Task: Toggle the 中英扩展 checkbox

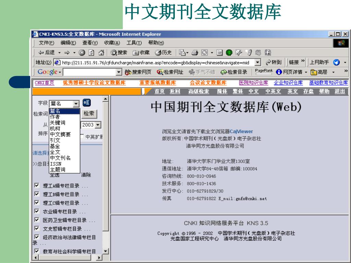Action: (82, 136)
